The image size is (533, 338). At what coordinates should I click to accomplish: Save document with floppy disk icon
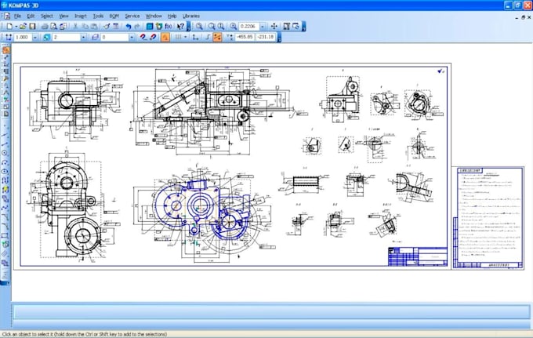32,26
